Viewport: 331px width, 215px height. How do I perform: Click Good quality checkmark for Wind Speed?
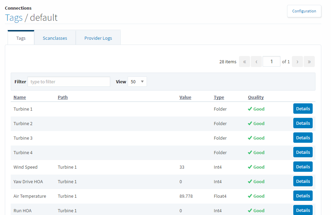[250, 167]
